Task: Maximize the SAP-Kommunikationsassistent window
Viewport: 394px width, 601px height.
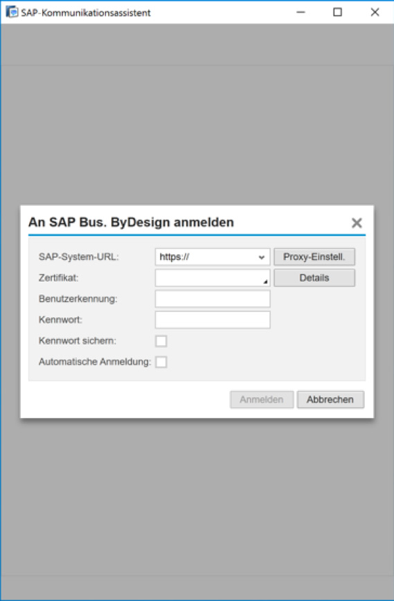Action: (337, 12)
